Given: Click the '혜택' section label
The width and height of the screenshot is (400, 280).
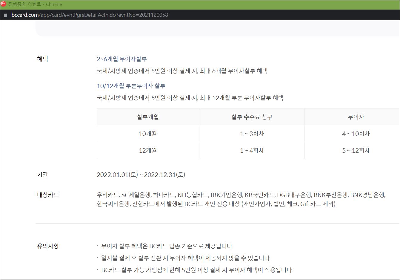Looking at the screenshot, I should (42, 59).
